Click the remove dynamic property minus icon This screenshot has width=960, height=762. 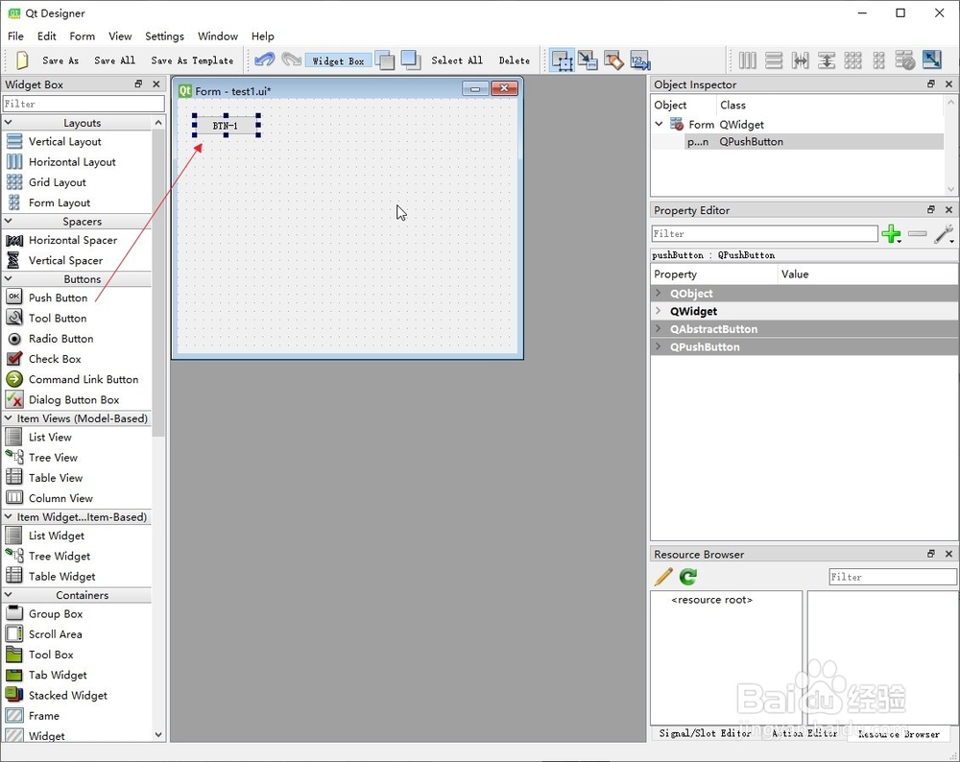point(917,234)
